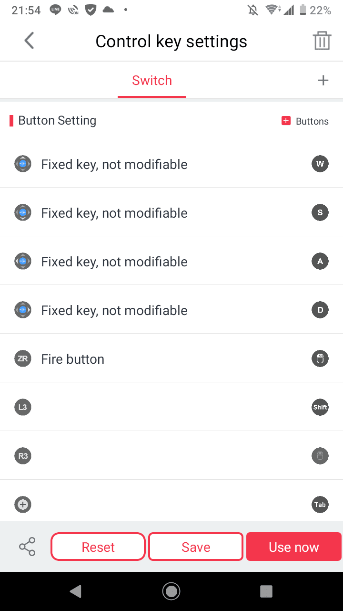Viewport: 343px width, 611px height.
Task: Tap the plus controller button icon
Action: click(23, 505)
